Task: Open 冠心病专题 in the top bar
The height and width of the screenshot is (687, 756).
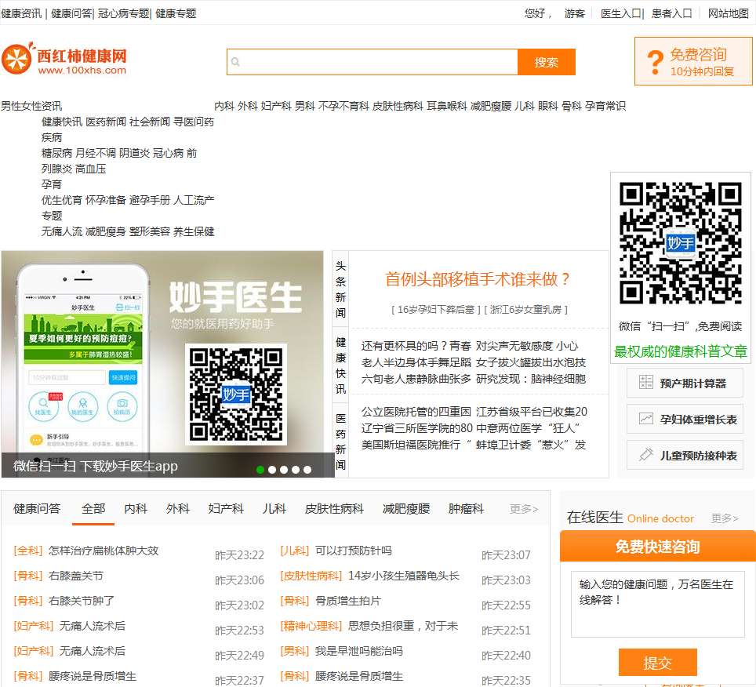Action: [x=123, y=13]
